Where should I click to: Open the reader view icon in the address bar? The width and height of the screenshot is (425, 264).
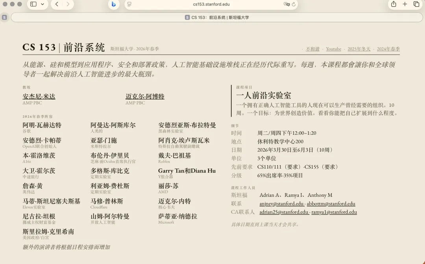pyautogui.click(x=129, y=4)
